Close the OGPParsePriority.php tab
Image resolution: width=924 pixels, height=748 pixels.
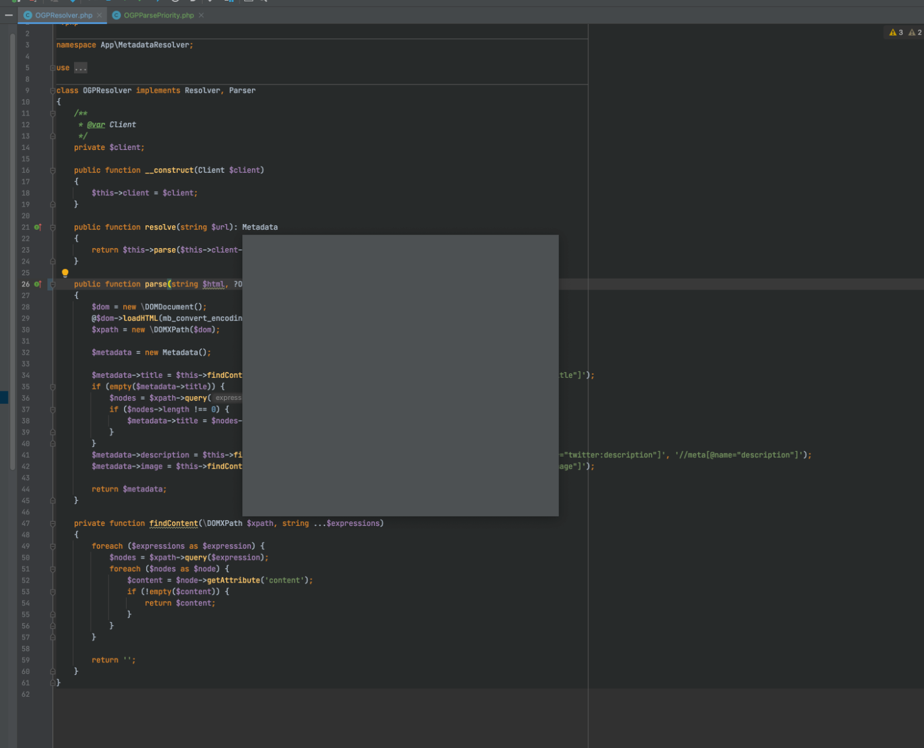(201, 15)
